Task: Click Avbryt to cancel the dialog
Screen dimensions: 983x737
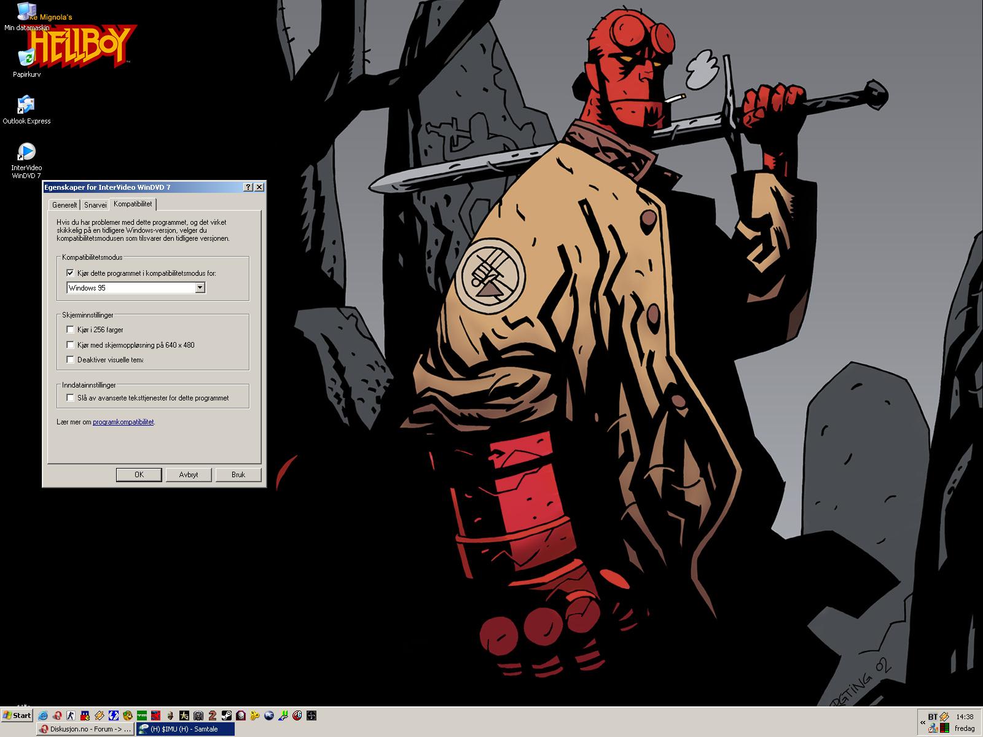Action: (189, 475)
